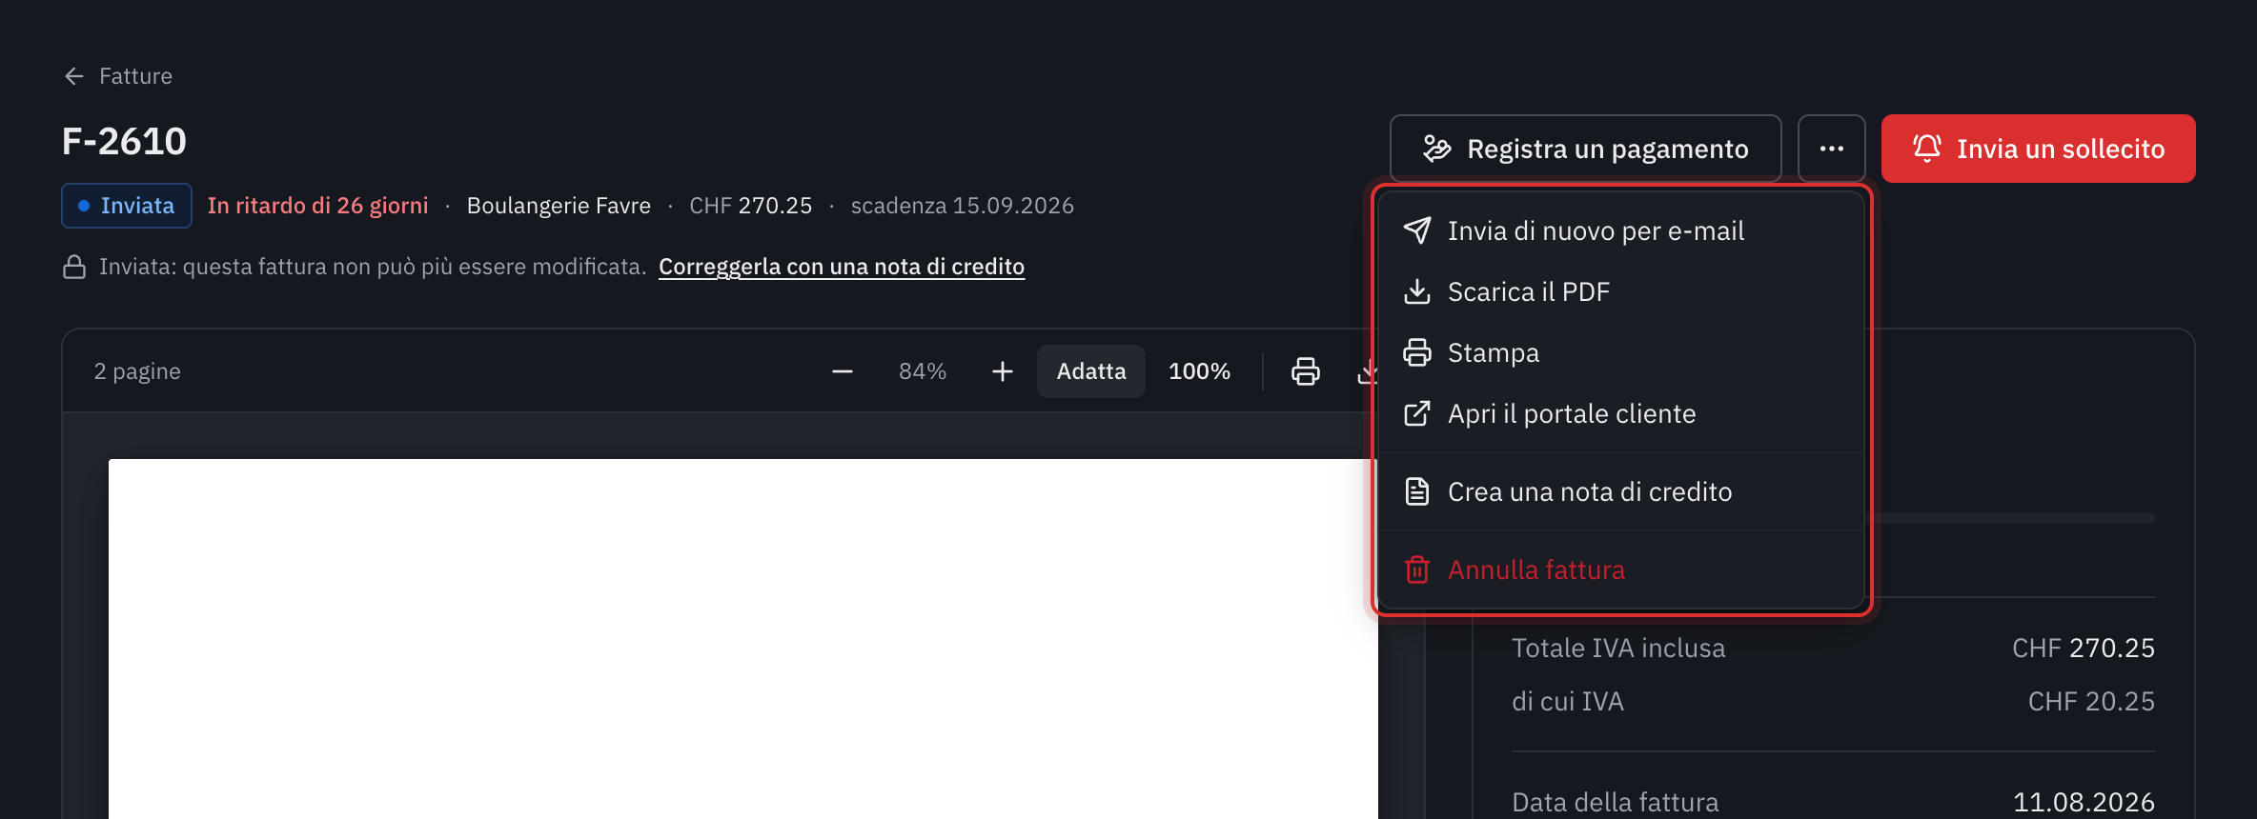Viewport: 2257px width, 819px height.
Task: Click the 2 pagine label
Action: (137, 371)
